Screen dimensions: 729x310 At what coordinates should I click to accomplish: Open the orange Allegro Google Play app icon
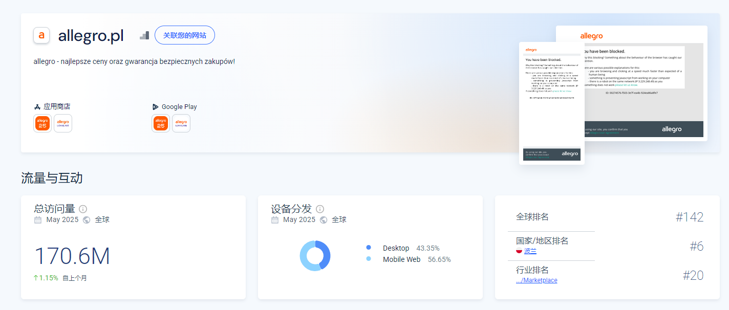(161, 123)
